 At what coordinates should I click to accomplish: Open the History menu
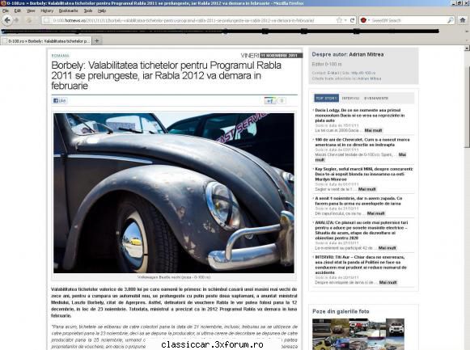click(x=47, y=11)
